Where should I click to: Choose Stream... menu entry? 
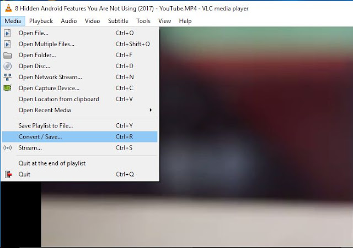point(79,148)
